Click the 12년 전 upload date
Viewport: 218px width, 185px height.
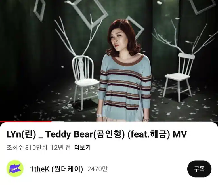[x=60, y=148]
